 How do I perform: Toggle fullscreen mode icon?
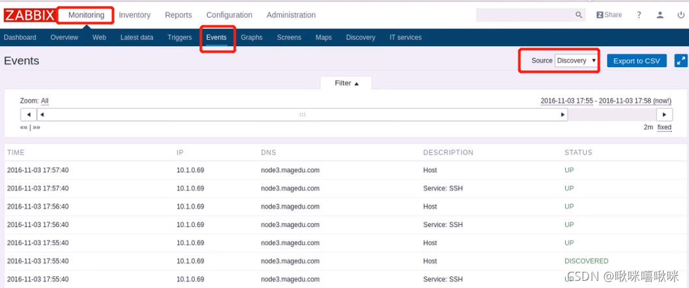pyautogui.click(x=681, y=60)
